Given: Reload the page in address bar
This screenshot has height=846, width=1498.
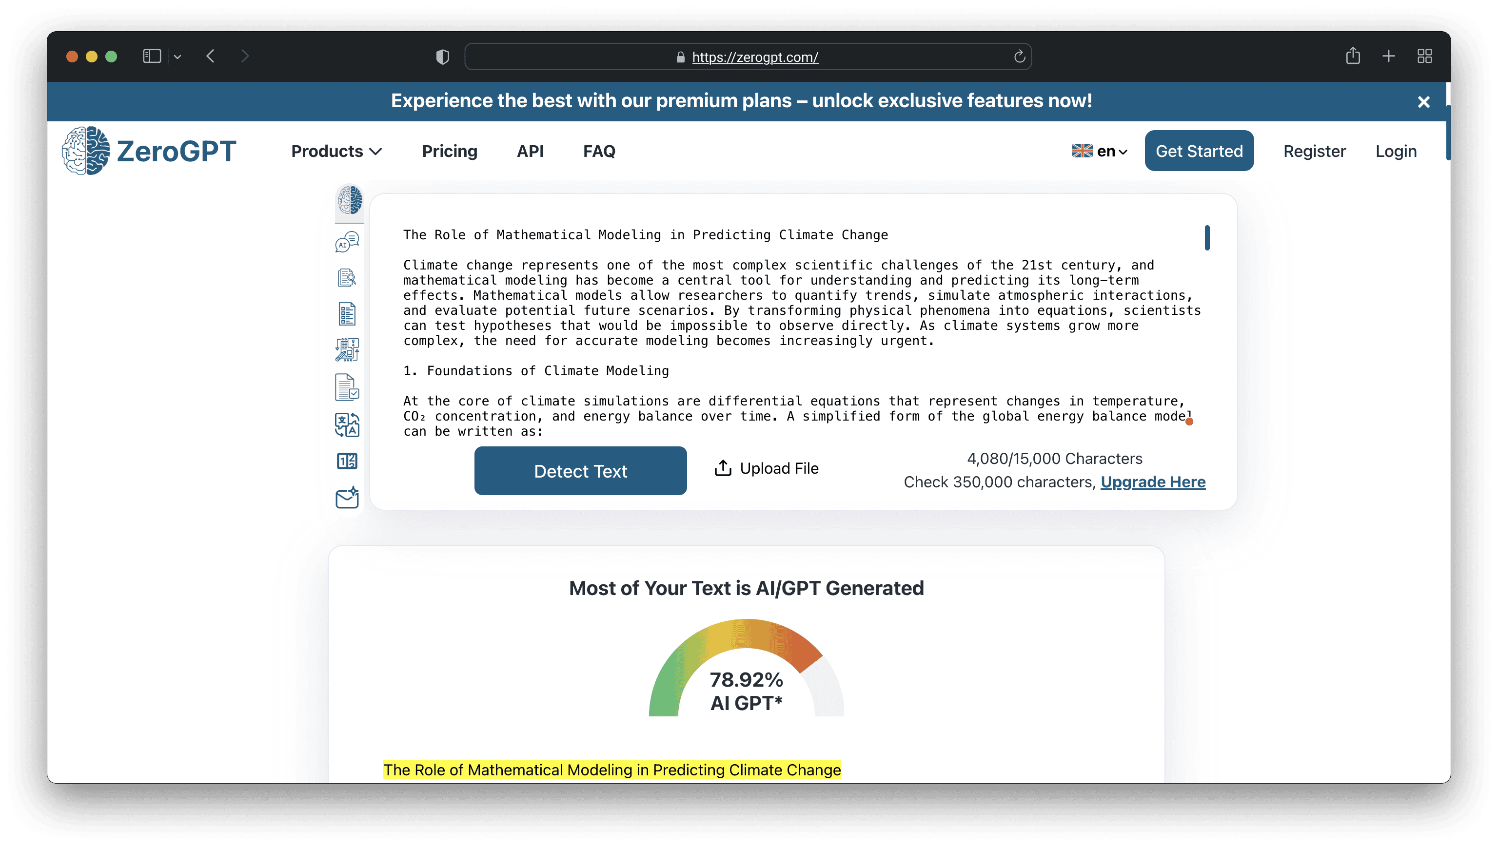Looking at the screenshot, I should tap(1019, 57).
